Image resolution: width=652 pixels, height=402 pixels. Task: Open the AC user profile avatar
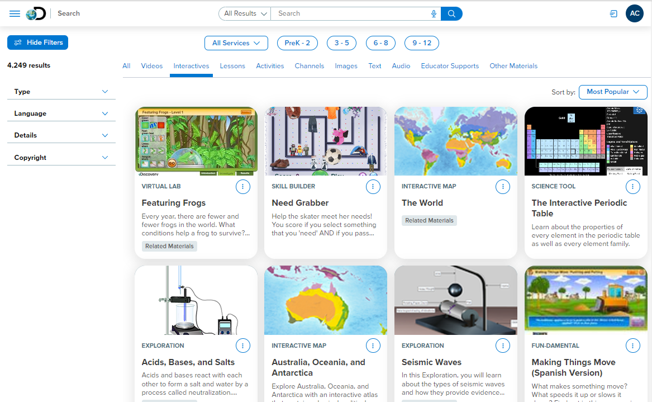[635, 13]
